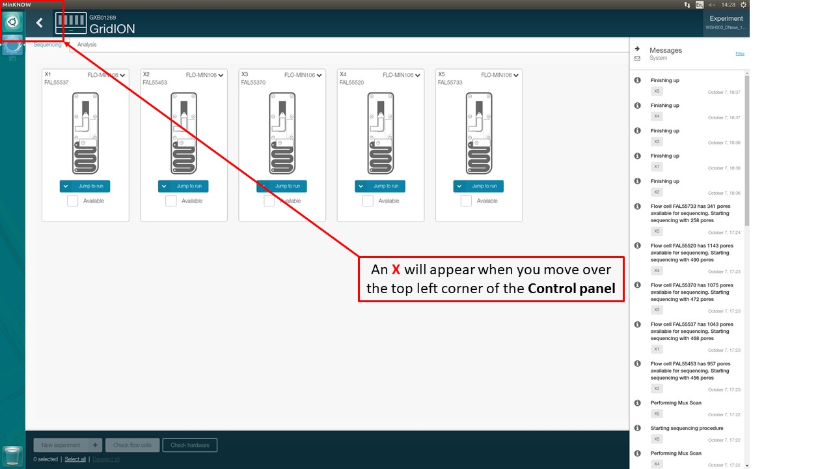
Task: Switch to the Sequencing tab
Action: (x=48, y=44)
